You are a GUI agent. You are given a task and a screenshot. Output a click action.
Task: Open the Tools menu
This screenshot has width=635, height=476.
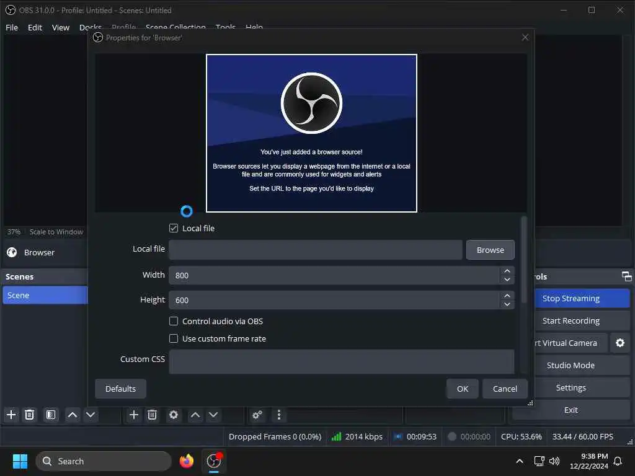tap(226, 27)
